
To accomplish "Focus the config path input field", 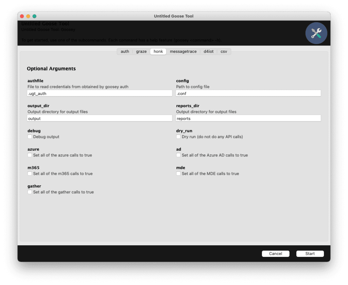I will 248,93.
